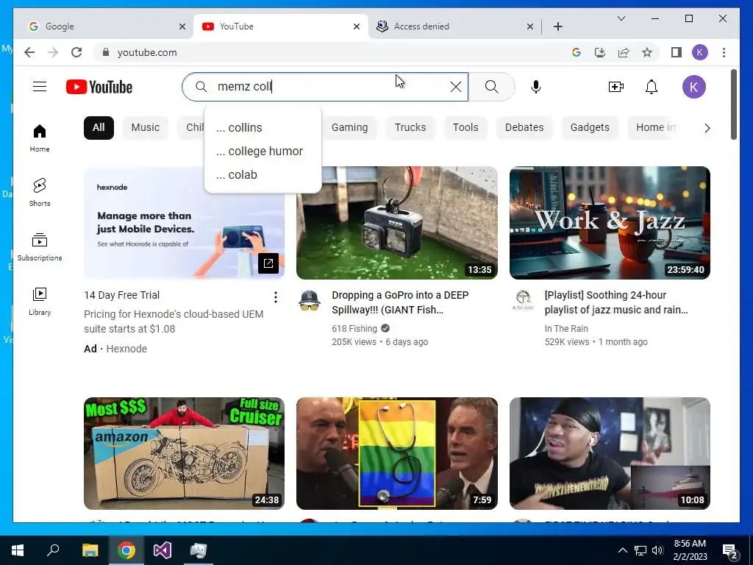The image size is (753, 565).
Task: Choose the "college humor" search suggestion
Action: (263, 152)
